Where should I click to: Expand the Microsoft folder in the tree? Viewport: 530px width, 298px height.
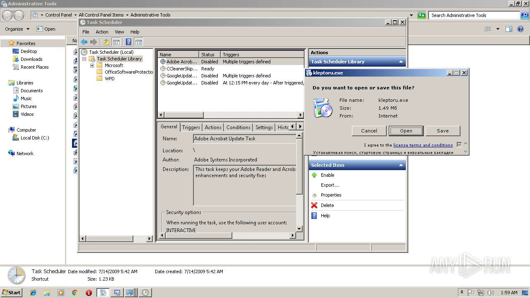(92, 65)
